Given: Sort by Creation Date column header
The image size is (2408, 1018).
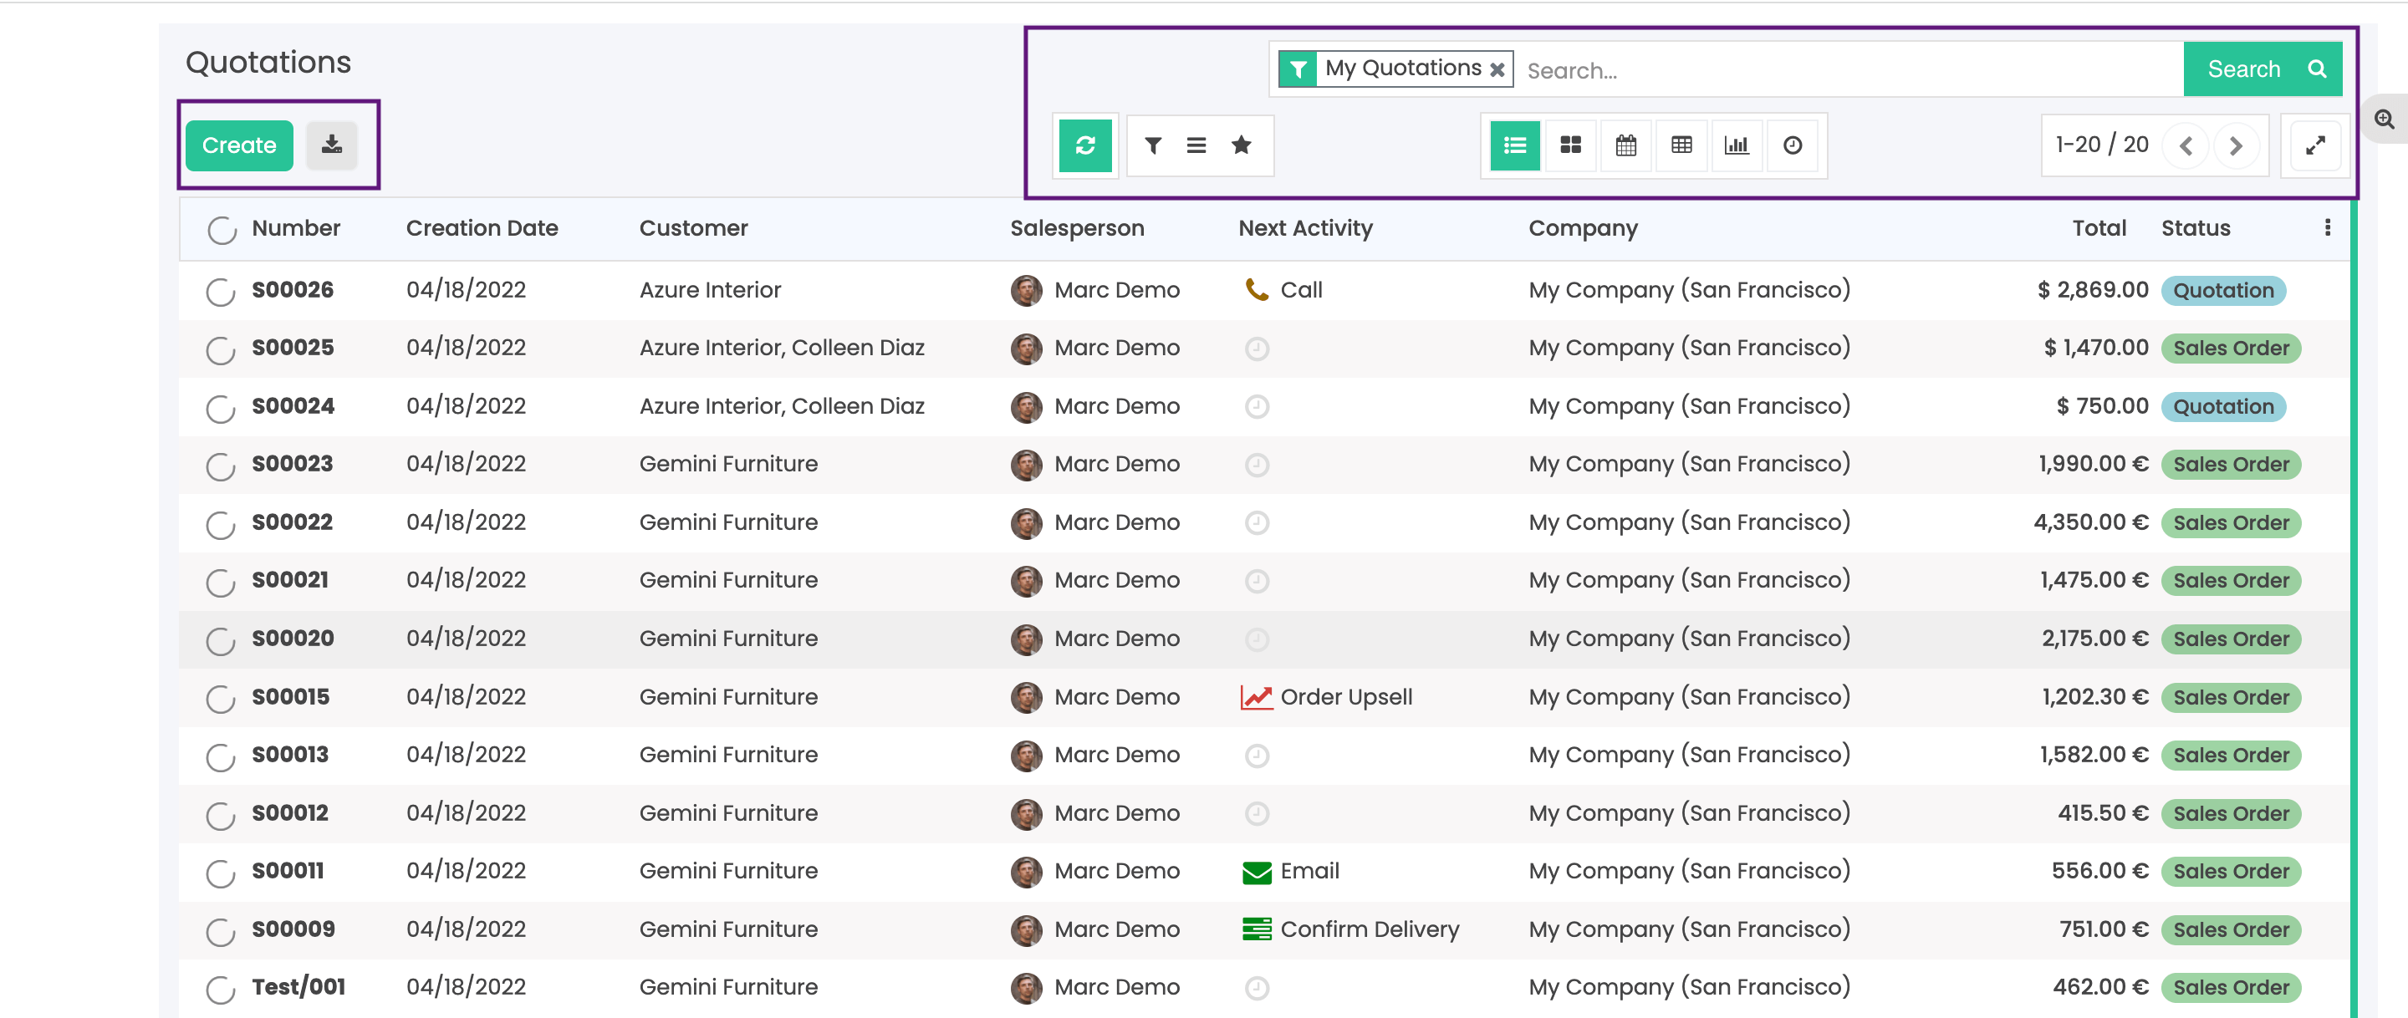Looking at the screenshot, I should tap(482, 228).
